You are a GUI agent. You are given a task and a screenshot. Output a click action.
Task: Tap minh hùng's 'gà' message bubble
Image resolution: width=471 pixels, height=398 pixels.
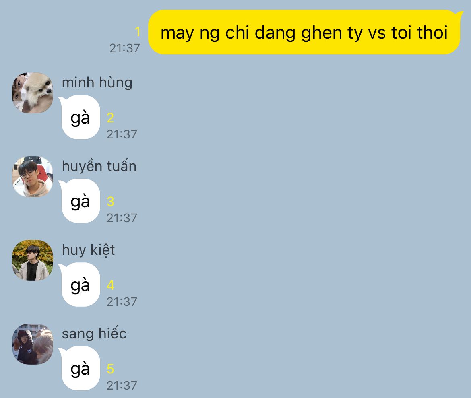coord(80,118)
